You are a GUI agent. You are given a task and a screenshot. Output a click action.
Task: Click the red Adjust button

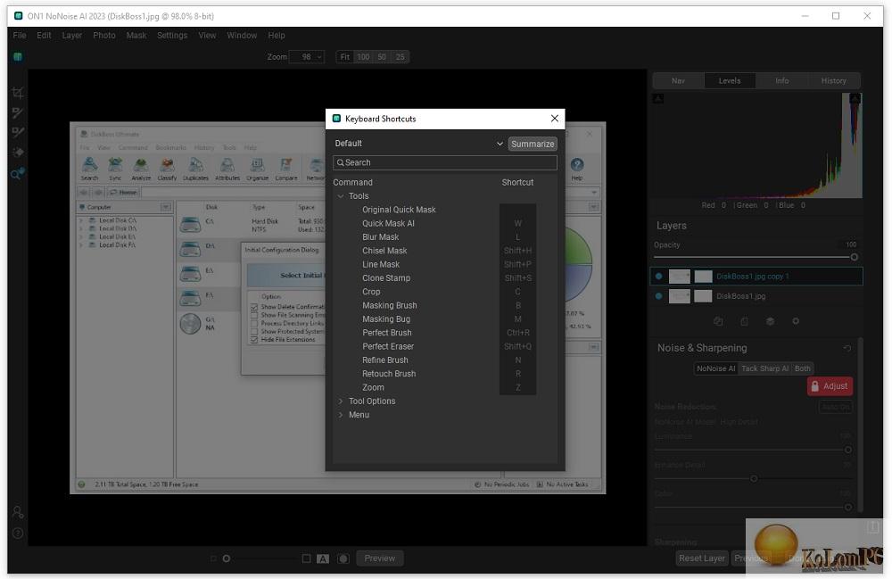point(830,386)
